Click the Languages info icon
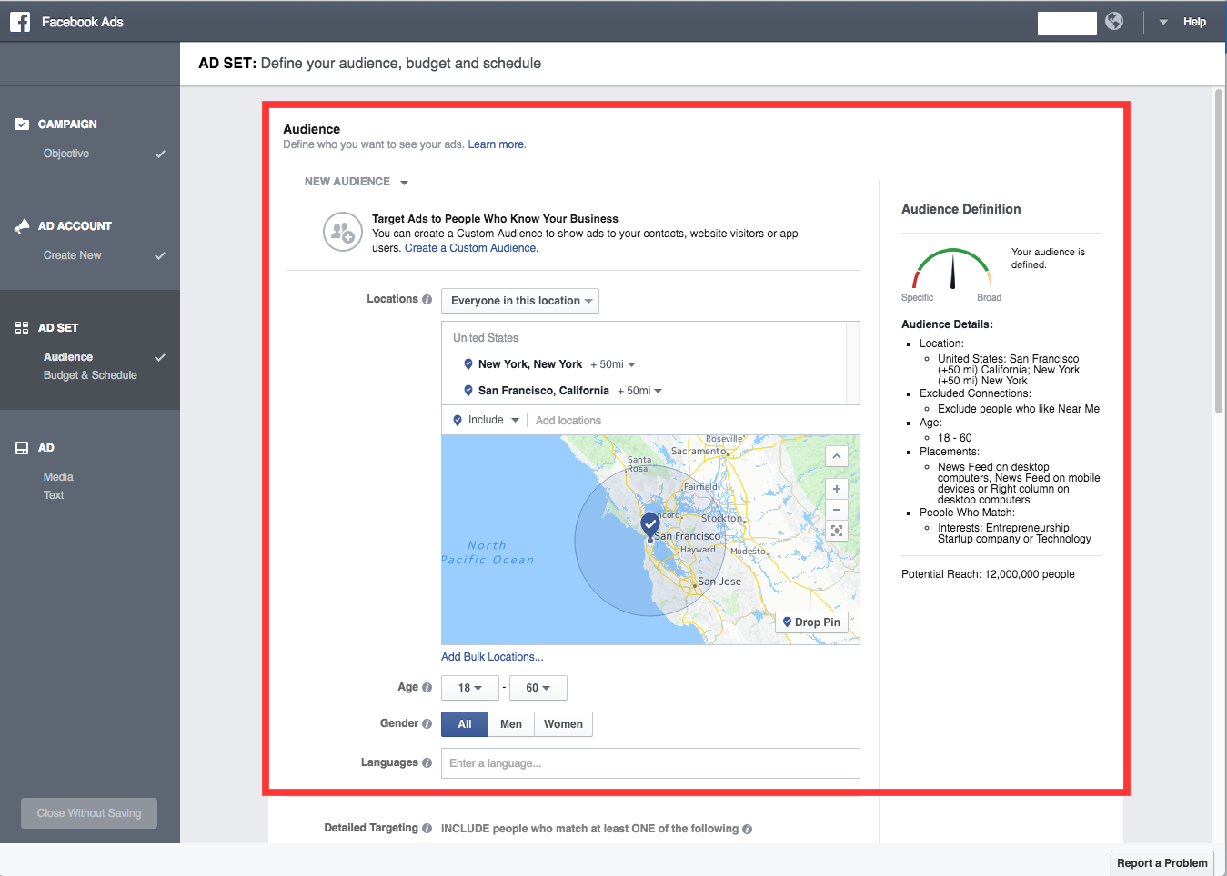This screenshot has width=1227, height=876. tap(427, 763)
